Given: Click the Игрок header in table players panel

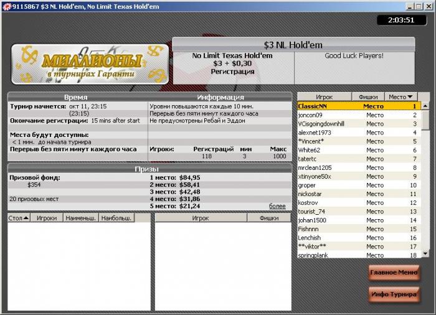Looking at the screenshot, I should [x=201, y=218].
